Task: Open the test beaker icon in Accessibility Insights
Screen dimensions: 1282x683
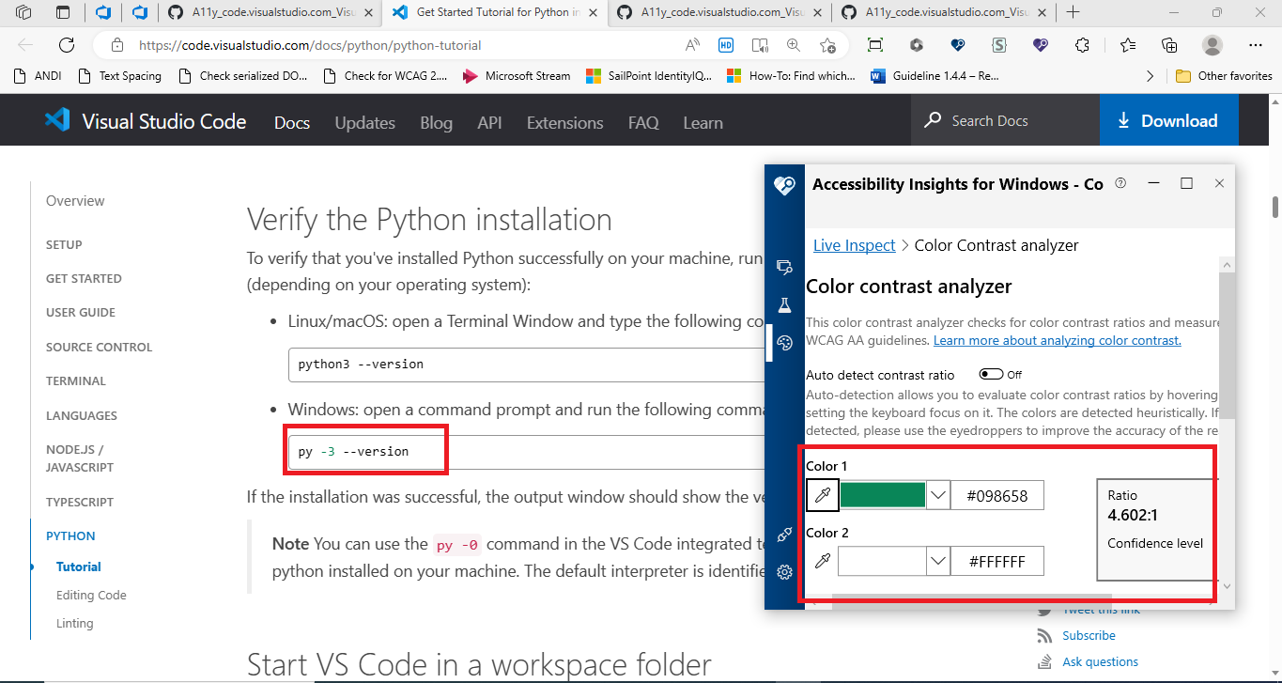Action: pyautogui.click(x=785, y=304)
